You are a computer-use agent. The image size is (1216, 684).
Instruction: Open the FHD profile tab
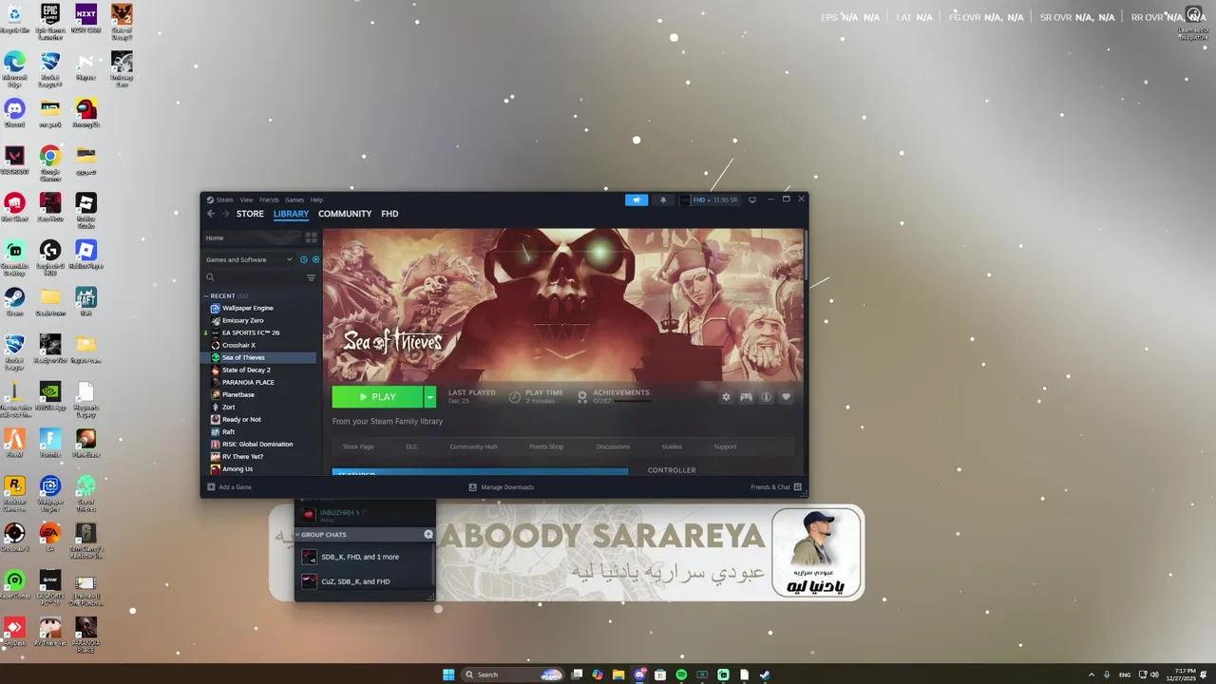pyautogui.click(x=389, y=214)
